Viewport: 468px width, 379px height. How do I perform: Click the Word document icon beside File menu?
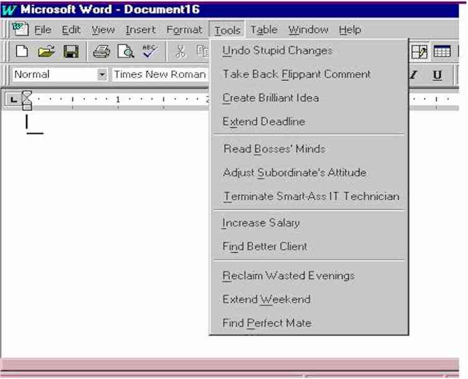[20, 29]
